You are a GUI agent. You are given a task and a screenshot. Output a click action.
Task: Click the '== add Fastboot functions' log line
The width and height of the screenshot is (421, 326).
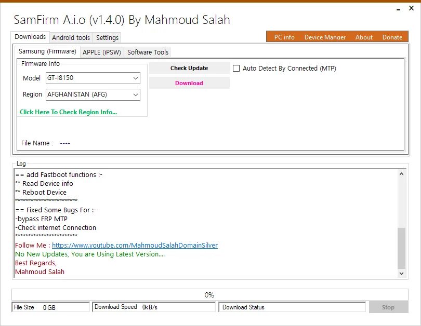tap(59, 174)
